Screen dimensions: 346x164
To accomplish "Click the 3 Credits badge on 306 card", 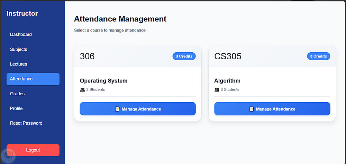I will 184,56.
